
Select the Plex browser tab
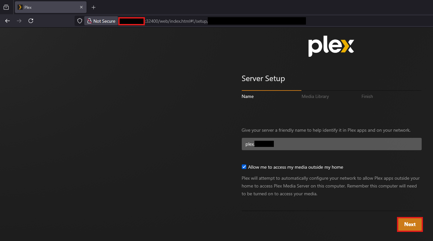pos(51,7)
